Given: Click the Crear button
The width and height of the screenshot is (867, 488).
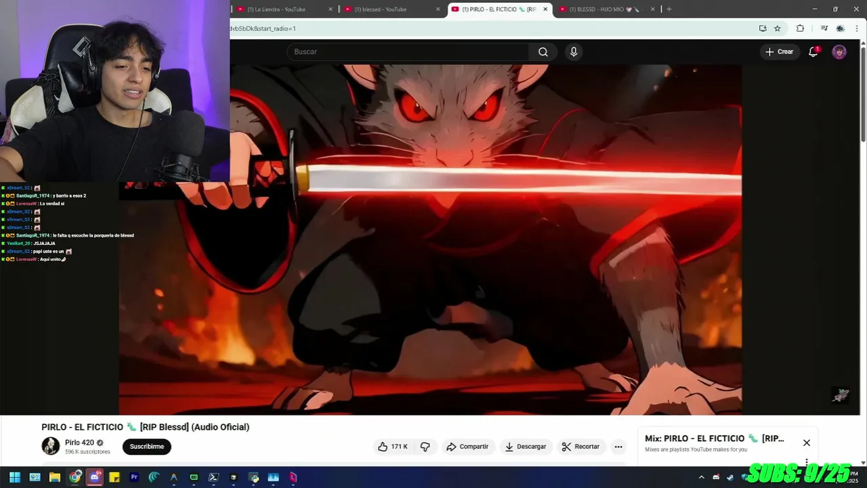Looking at the screenshot, I should (780, 52).
